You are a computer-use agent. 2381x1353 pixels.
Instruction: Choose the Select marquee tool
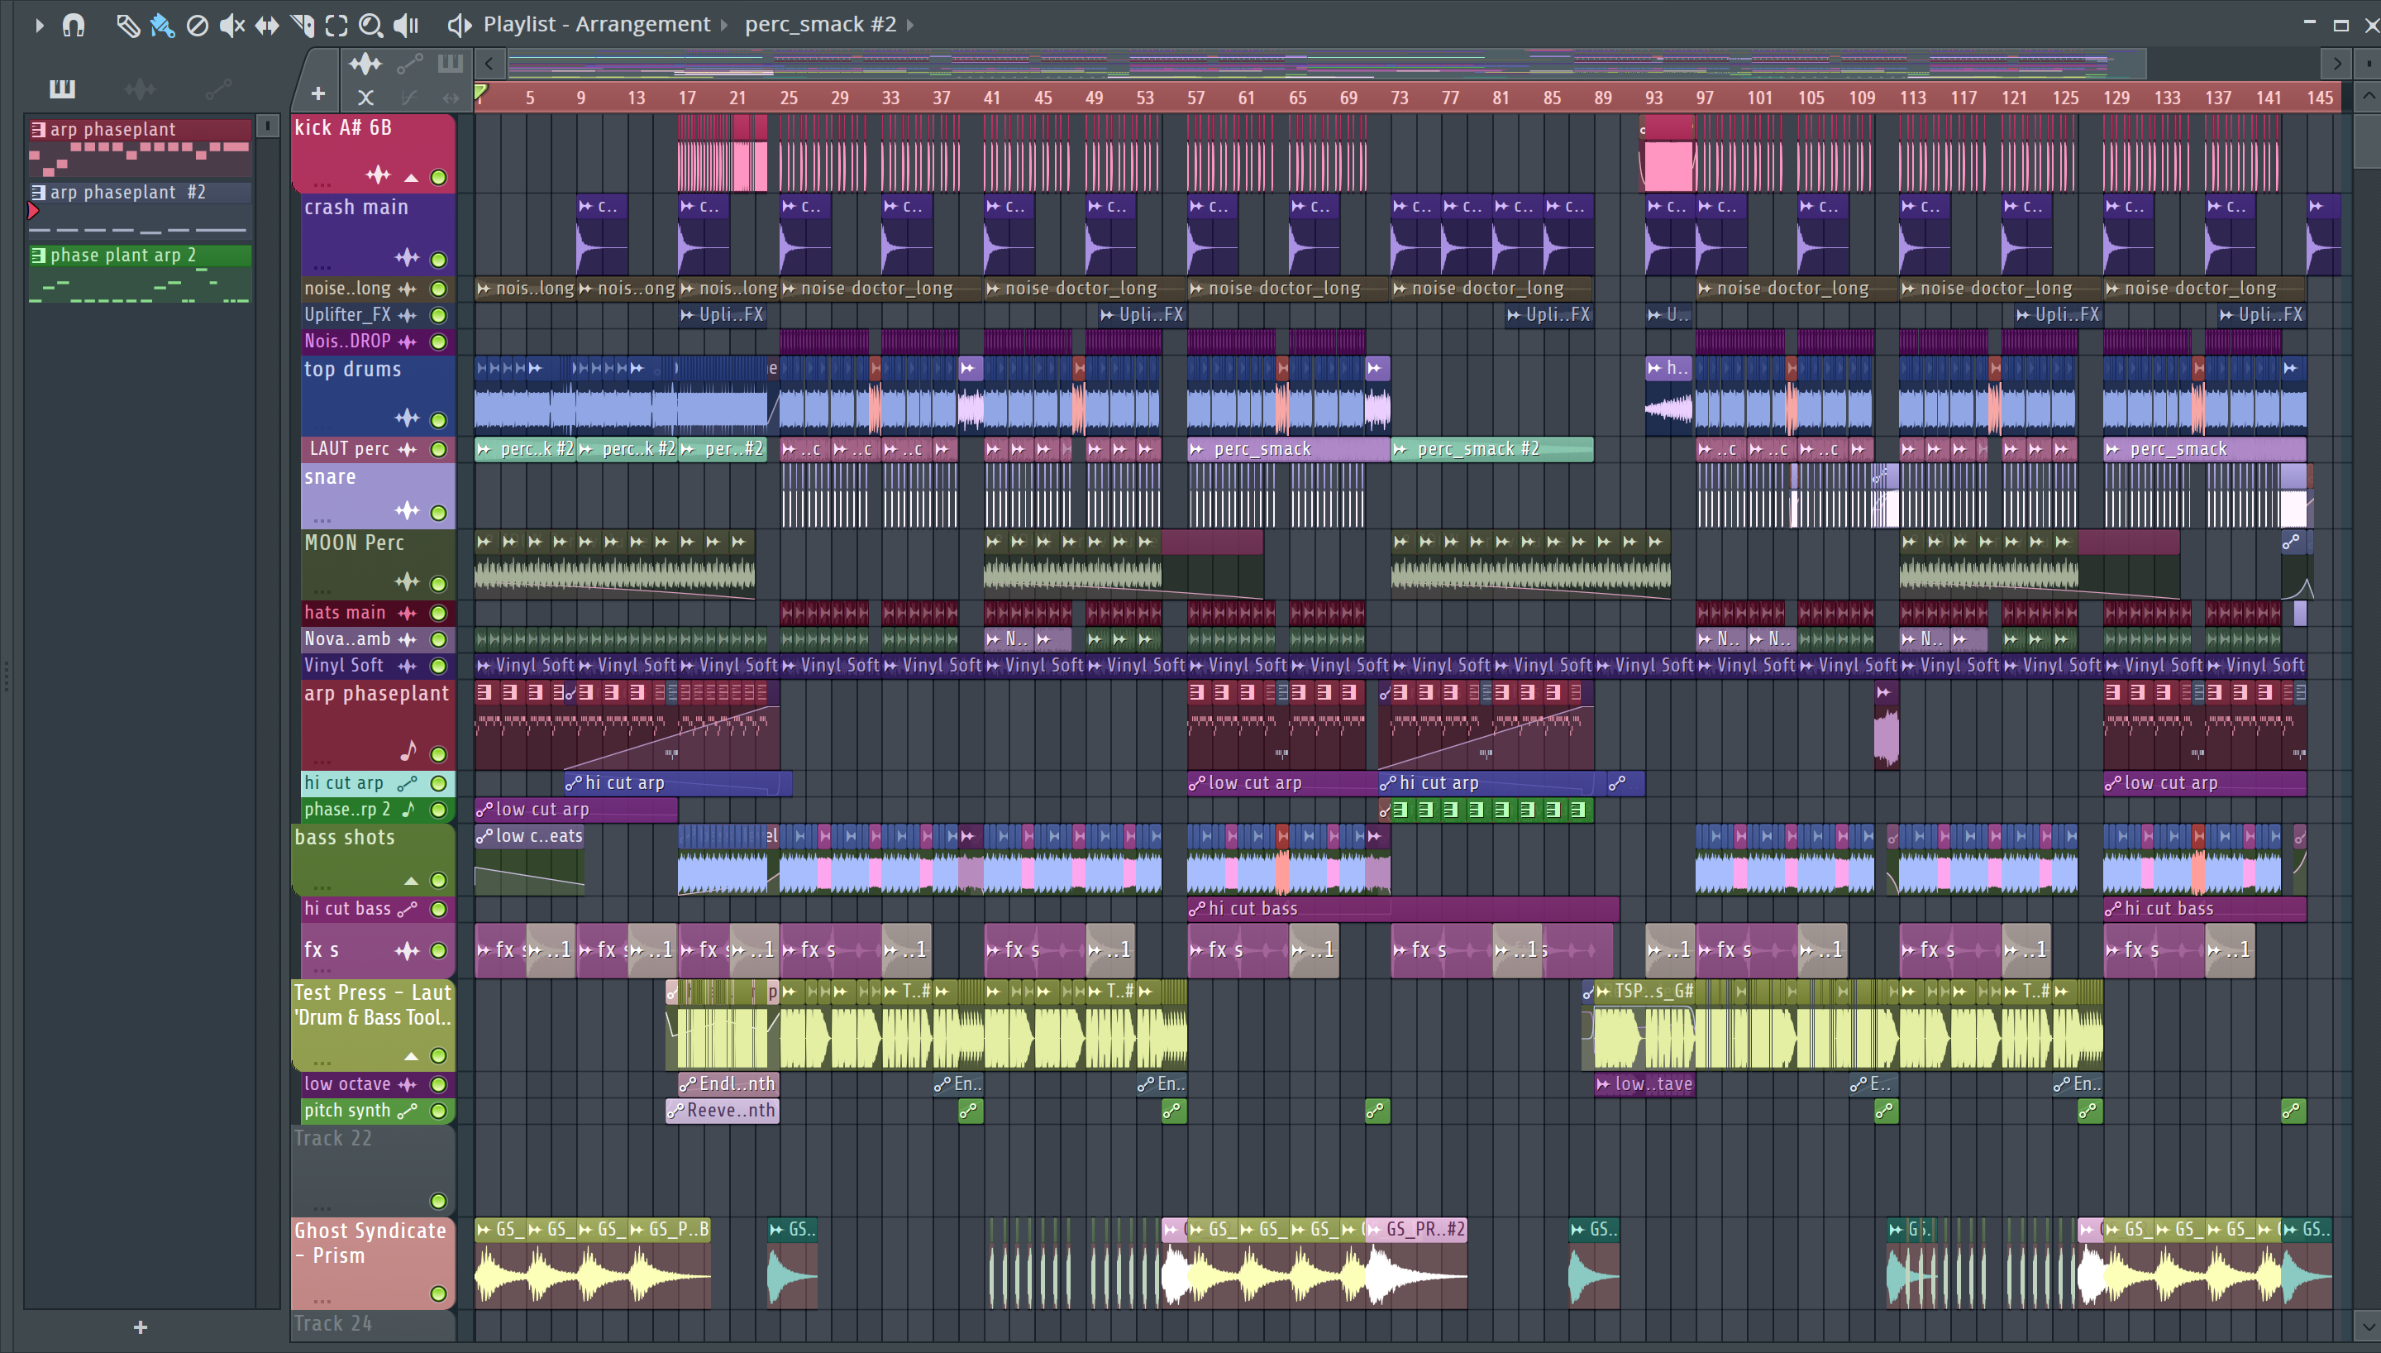pos(336,25)
